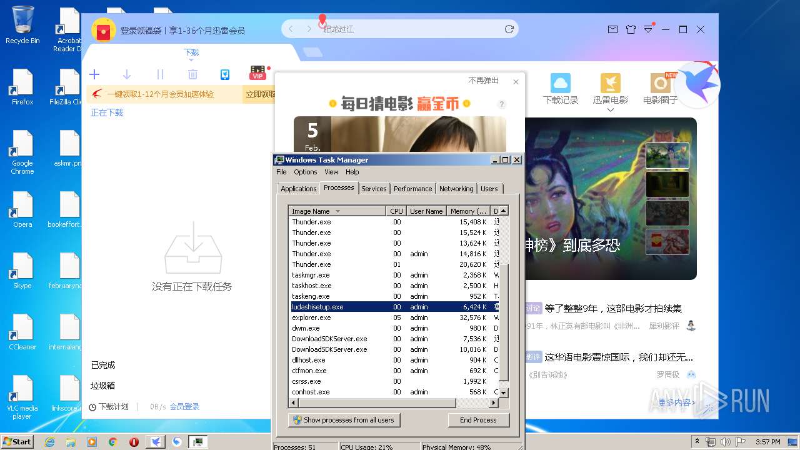Image resolution: width=800 pixels, height=450 pixels.
Task: Open Task Manager Options menu
Action: pyautogui.click(x=306, y=172)
